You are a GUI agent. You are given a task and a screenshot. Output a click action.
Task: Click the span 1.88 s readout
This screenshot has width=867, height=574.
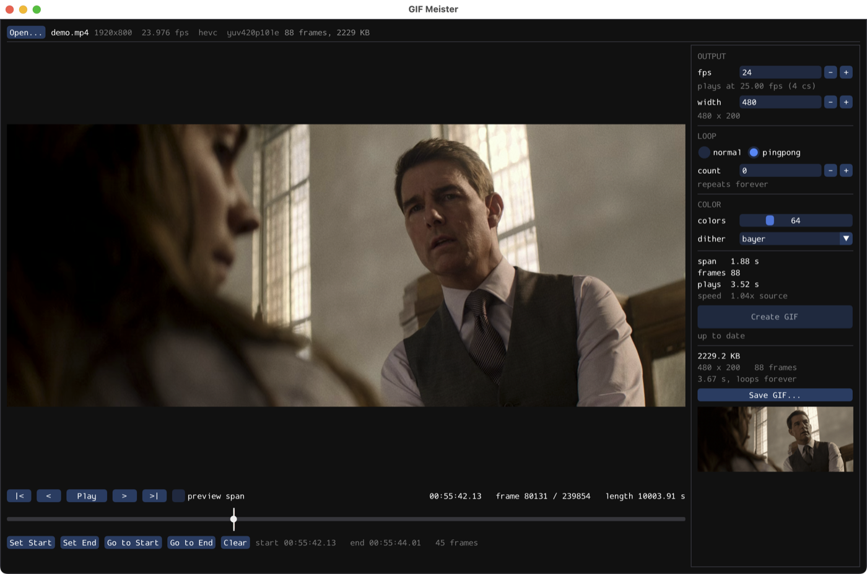(x=728, y=261)
